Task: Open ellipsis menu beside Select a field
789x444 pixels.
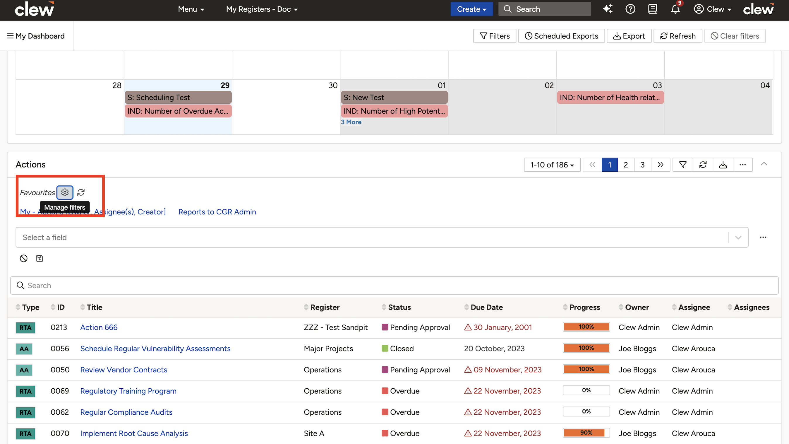Action: pos(763,237)
